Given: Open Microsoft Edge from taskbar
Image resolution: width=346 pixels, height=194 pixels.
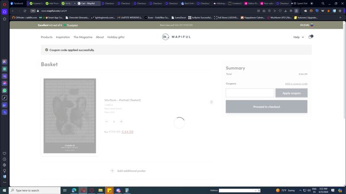Looking at the screenshot, I should [74, 190].
